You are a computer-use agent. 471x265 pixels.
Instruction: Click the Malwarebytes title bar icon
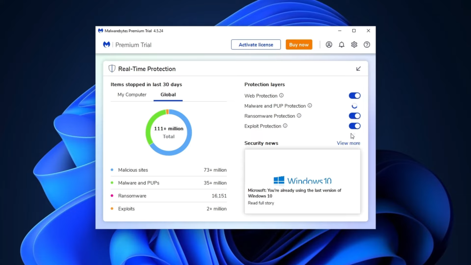coord(100,30)
